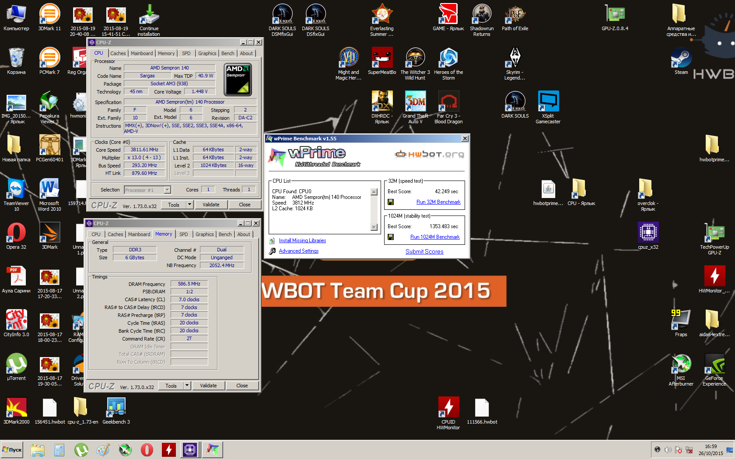Screen dimensions: 735x459
Task: Run 32M Benchmark in wPrime
Action: pos(438,202)
